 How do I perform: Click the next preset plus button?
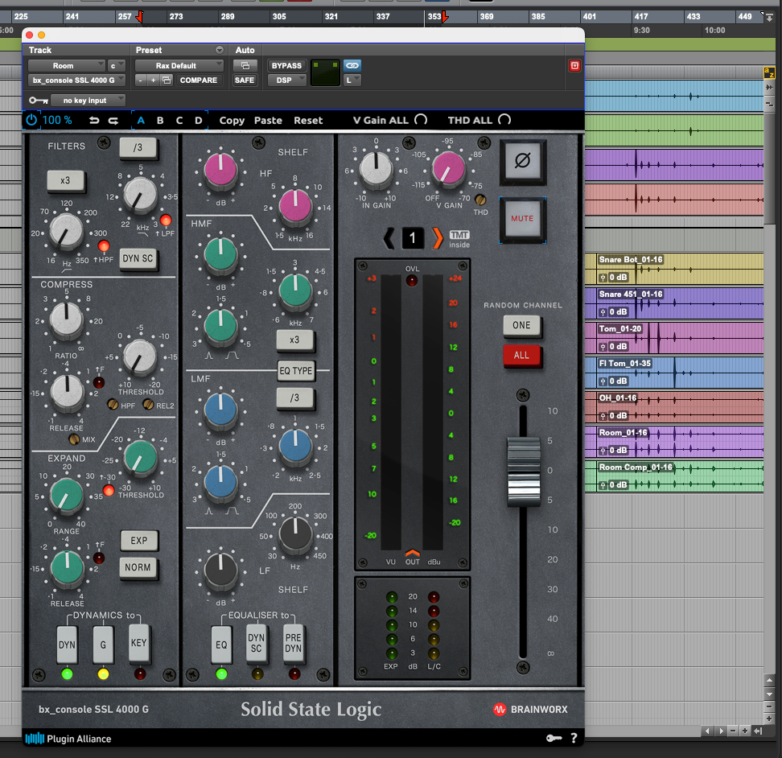(153, 80)
